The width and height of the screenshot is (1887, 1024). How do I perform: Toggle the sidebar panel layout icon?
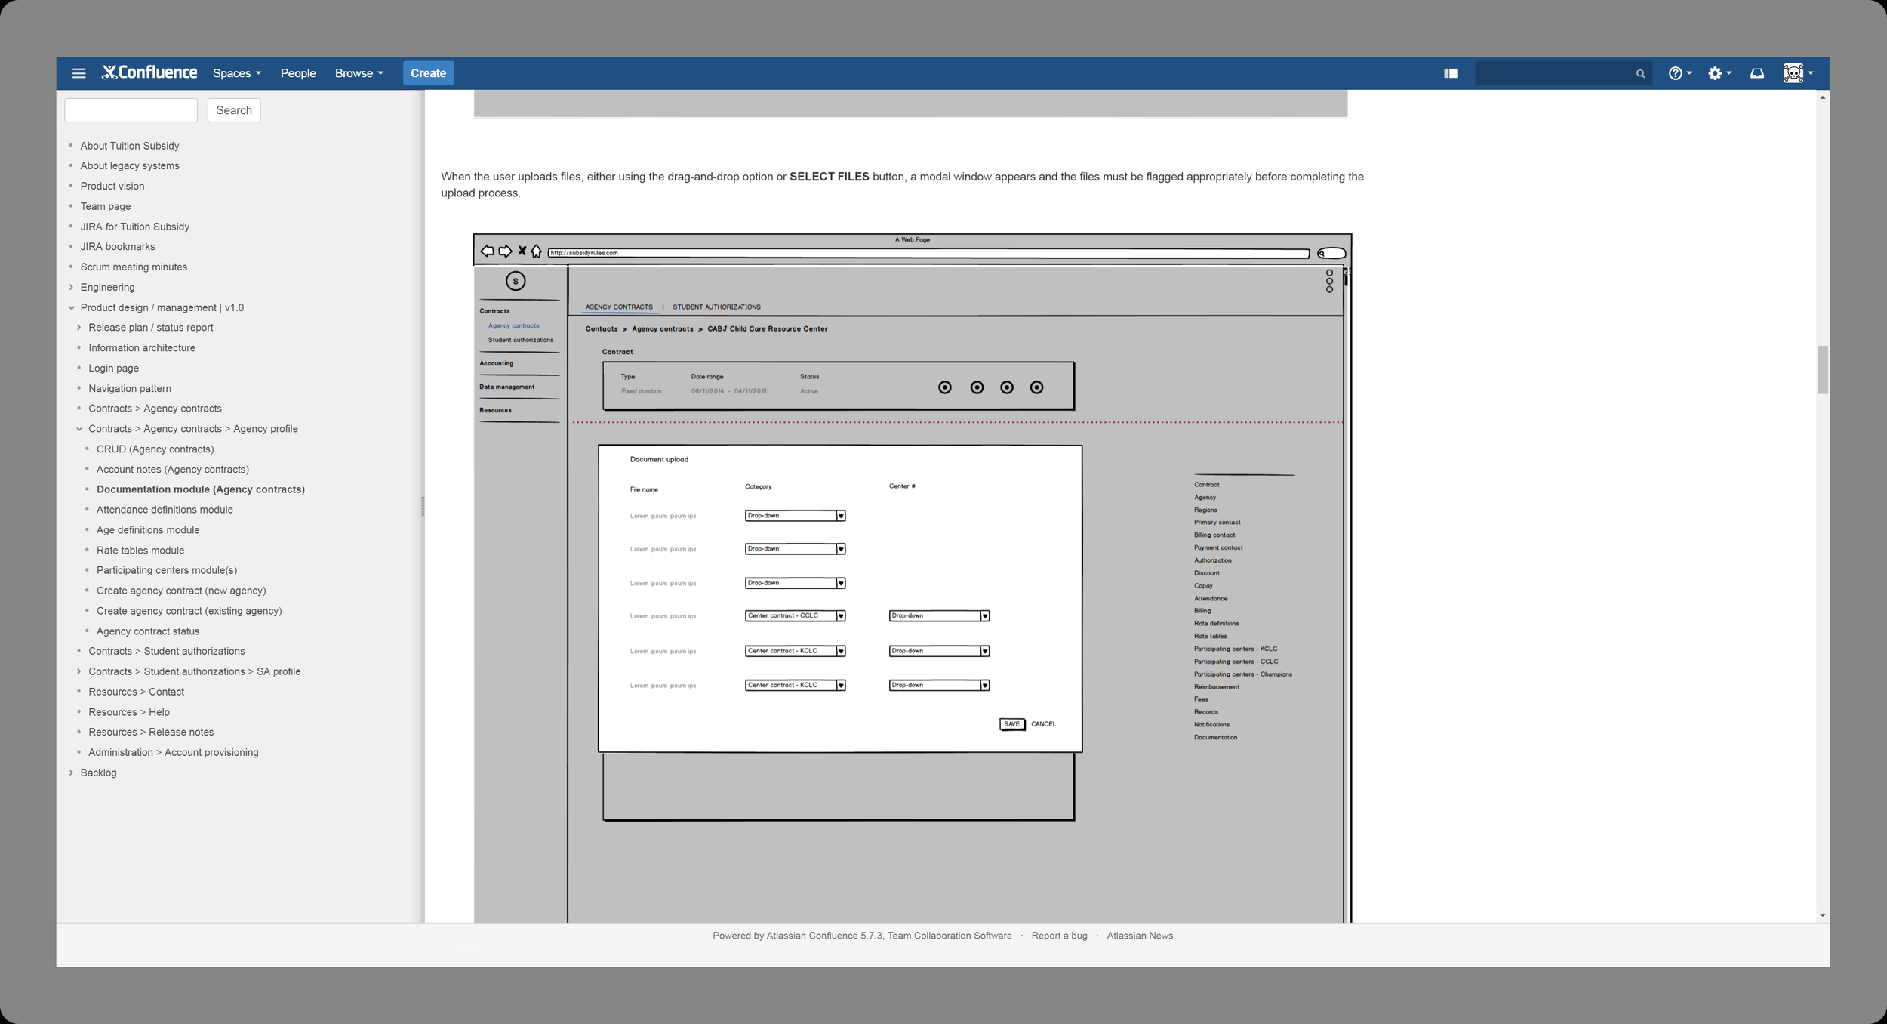1450,73
